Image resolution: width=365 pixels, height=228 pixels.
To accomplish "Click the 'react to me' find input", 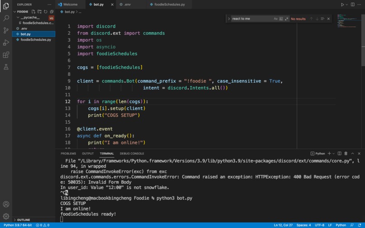I will [x=251, y=19].
